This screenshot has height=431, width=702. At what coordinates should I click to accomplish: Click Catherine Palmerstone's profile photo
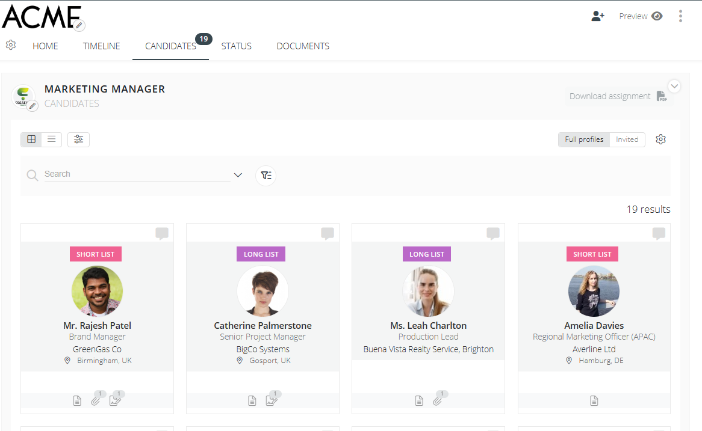click(x=263, y=291)
